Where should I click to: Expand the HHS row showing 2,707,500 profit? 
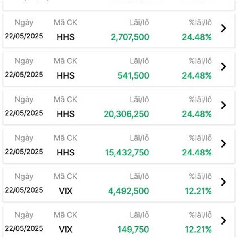(x=223, y=28)
